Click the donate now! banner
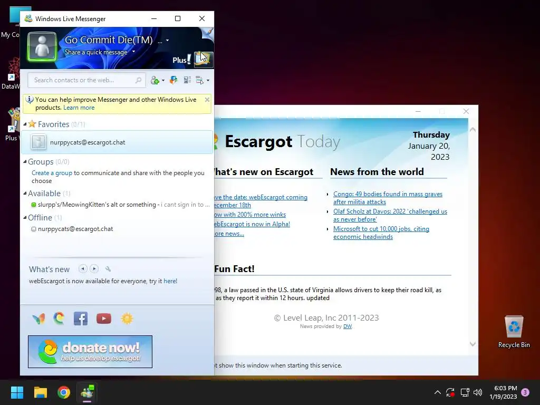This screenshot has height=405, width=540. coord(90,352)
